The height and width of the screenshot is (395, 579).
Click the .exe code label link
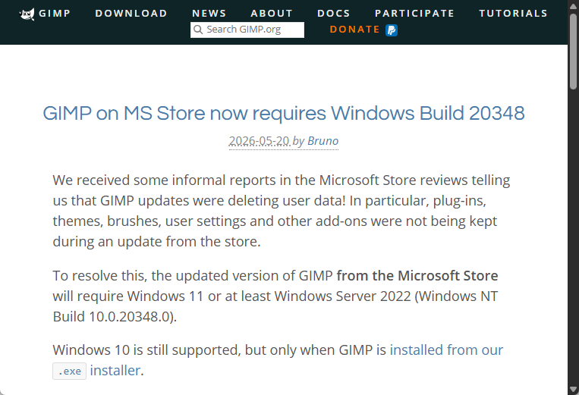[69, 371]
